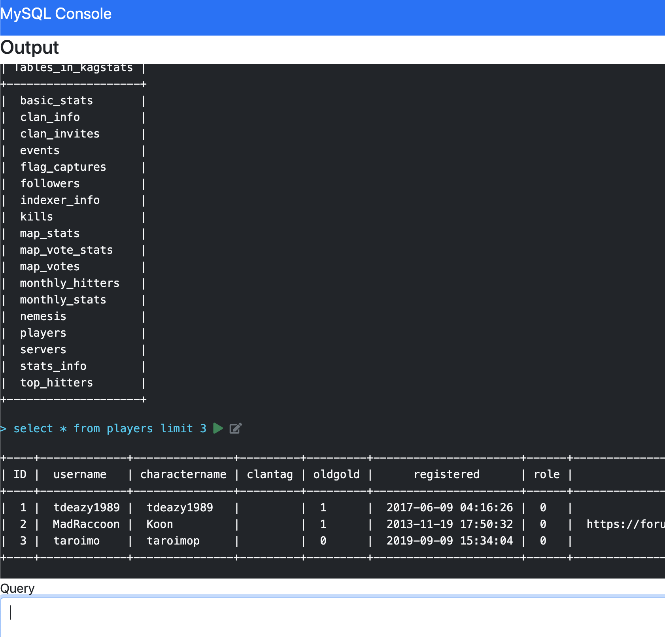Click registered date 2019-09-09 15:34:04
Viewport: 665px width, 637px height.
click(x=450, y=541)
